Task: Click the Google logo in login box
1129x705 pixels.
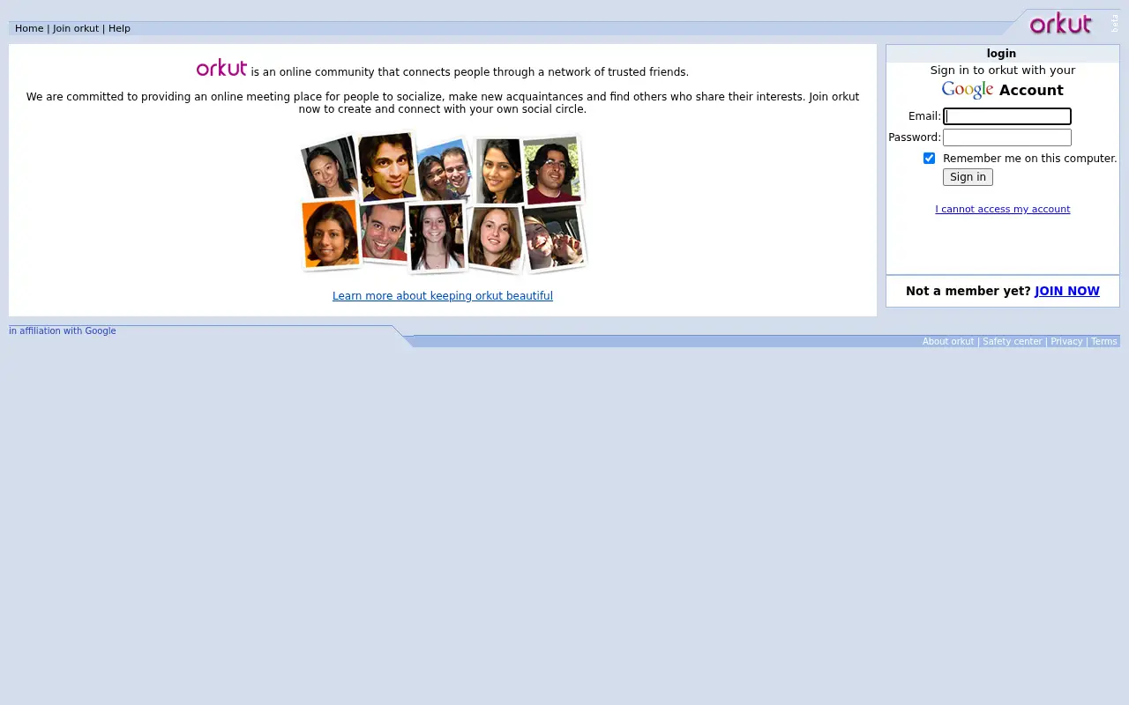Action: [x=968, y=90]
